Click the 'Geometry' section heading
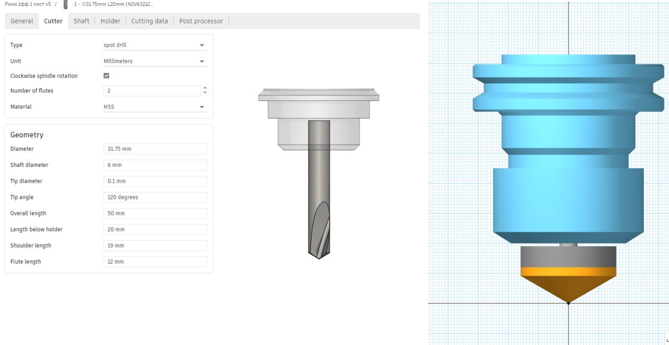Image resolution: width=669 pixels, height=345 pixels. tap(27, 135)
